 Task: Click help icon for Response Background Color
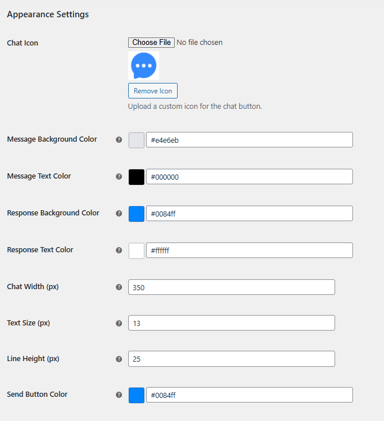[119, 213]
